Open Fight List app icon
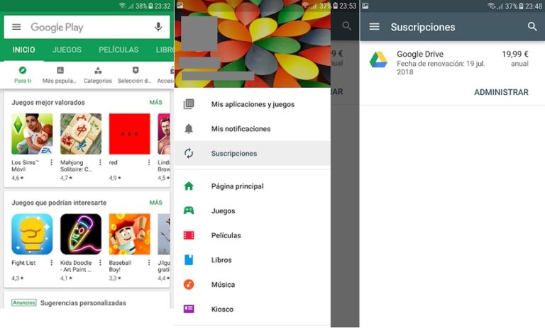The width and height of the screenshot is (545, 328). tap(32, 234)
